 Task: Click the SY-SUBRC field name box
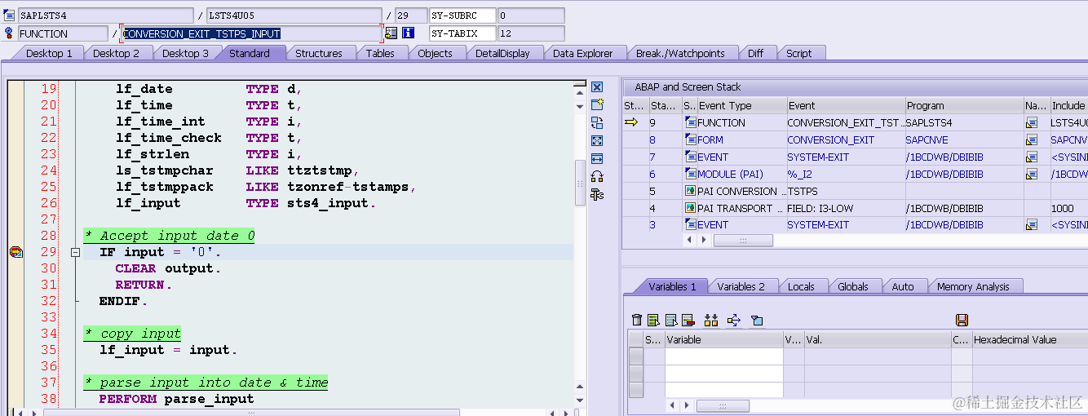click(x=462, y=15)
